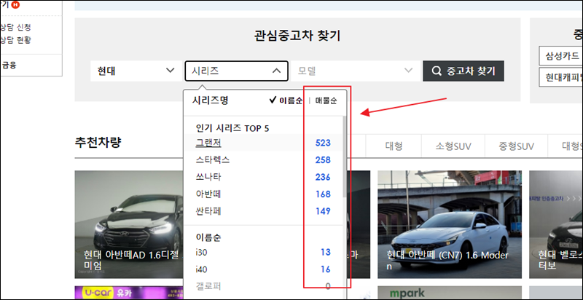Click the U-car 유카 banner
The width and height of the screenshot is (583, 300).
click(129, 293)
